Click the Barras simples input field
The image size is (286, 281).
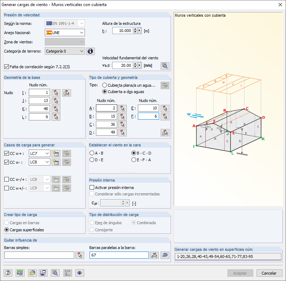pos(39,255)
